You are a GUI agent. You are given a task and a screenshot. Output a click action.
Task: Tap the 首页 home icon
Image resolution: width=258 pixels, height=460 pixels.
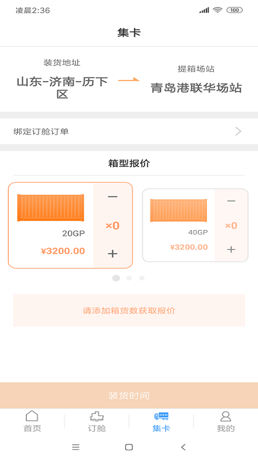click(32, 416)
